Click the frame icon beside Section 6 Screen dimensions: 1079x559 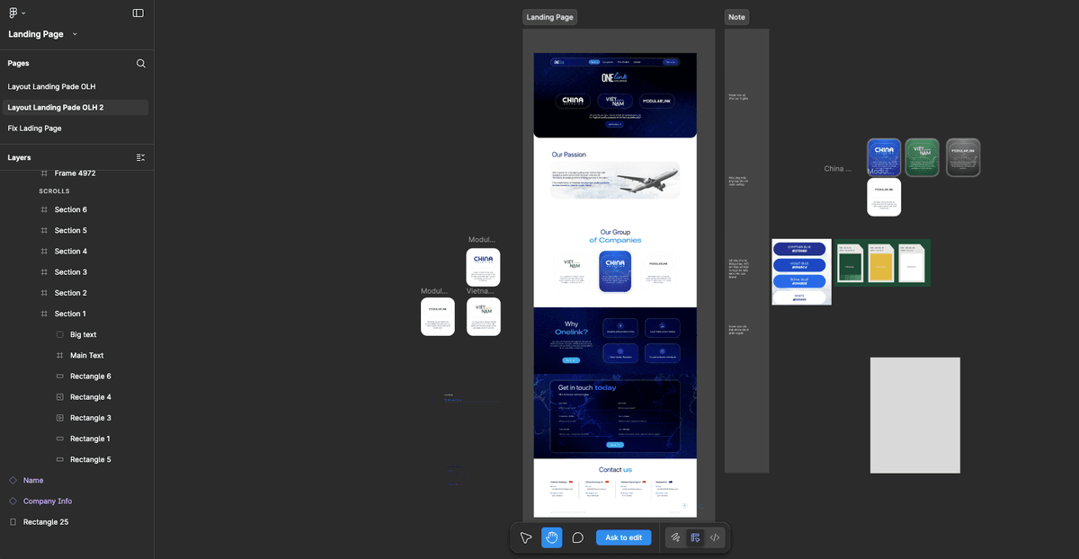click(x=44, y=209)
